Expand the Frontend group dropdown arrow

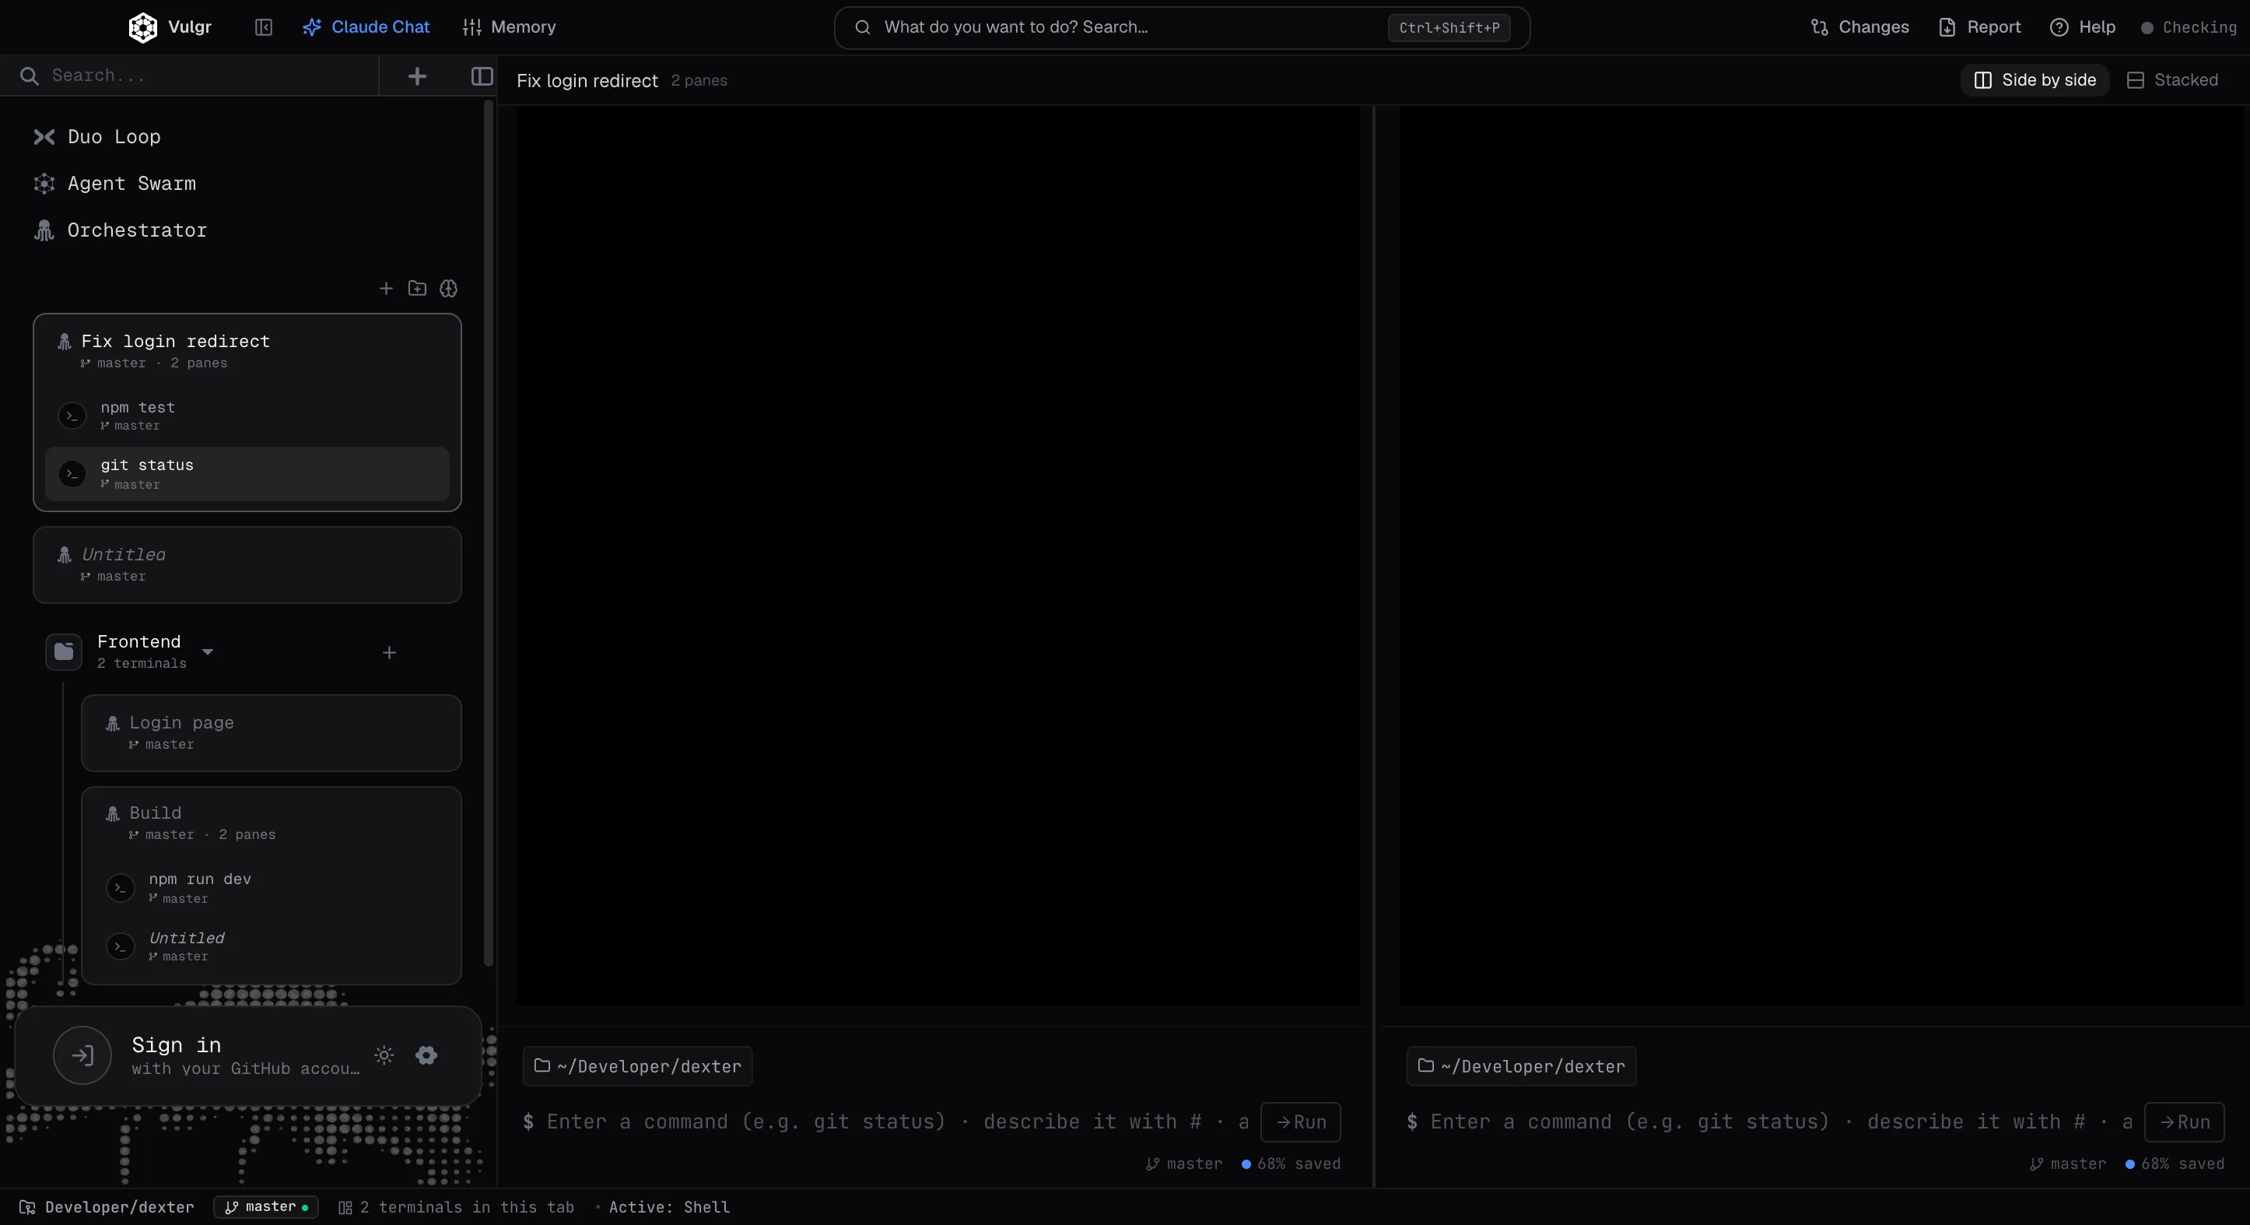(208, 652)
